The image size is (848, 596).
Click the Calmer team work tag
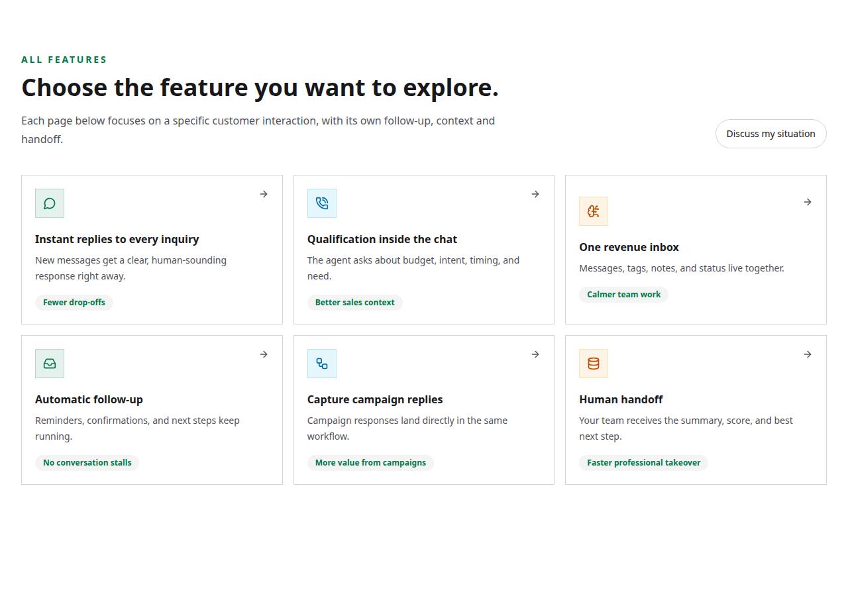click(x=623, y=295)
